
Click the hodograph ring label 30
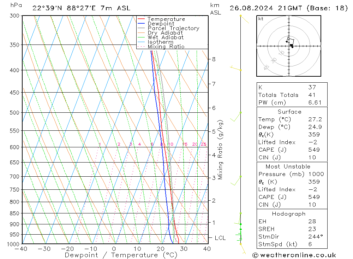click(274, 60)
